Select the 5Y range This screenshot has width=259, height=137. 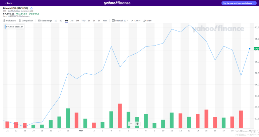pyautogui.click(x=99, y=21)
